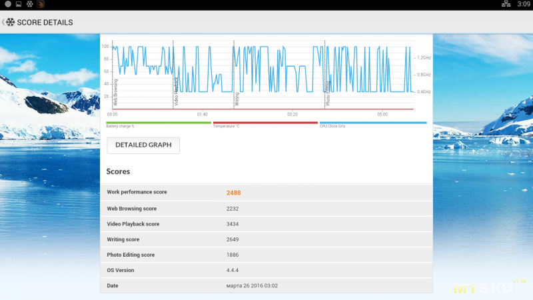Open the DETAILED GRAPH button
533x300 pixels.
point(143,145)
